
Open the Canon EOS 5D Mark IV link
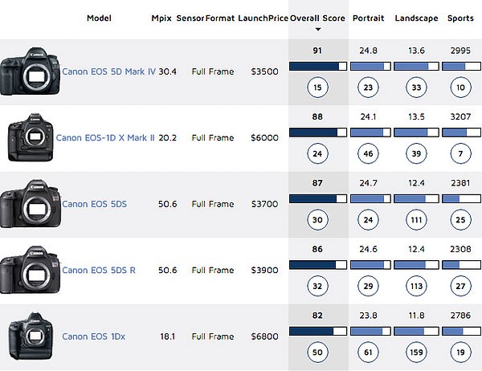click(x=108, y=71)
